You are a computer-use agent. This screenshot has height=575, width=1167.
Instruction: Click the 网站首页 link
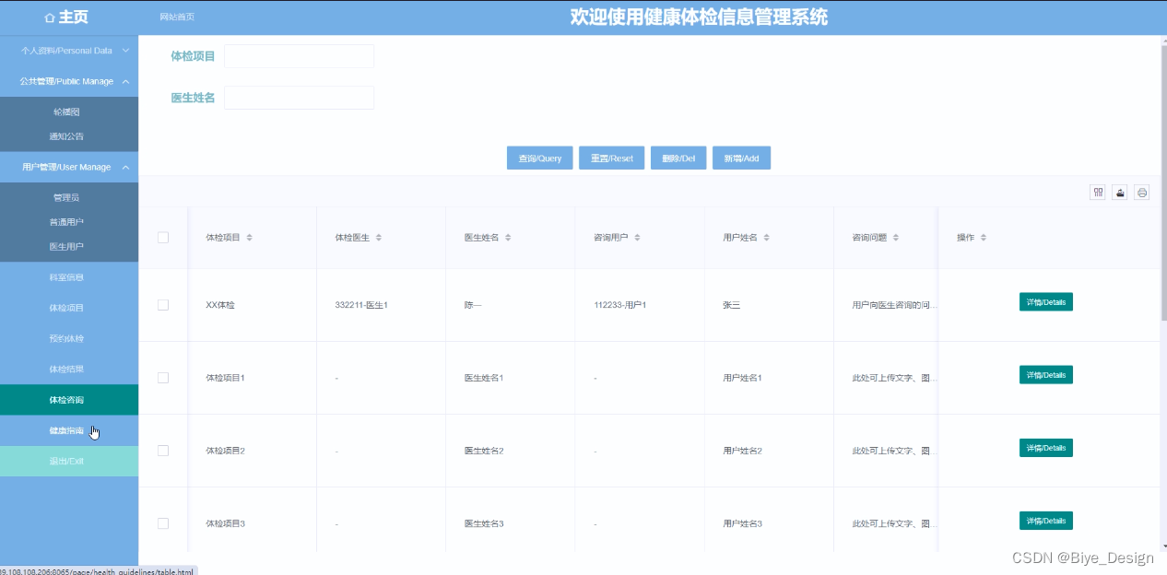pos(177,18)
